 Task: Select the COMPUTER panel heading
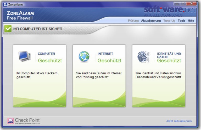pos(46,54)
